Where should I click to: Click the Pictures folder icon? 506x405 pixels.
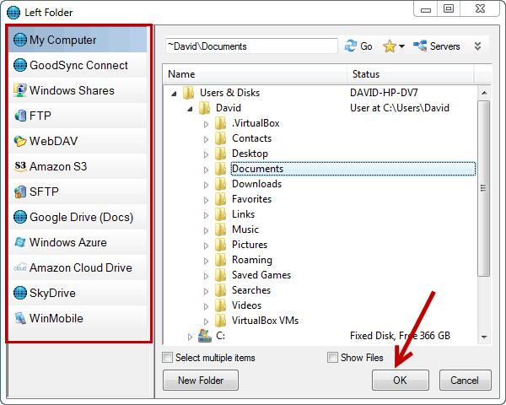pyautogui.click(x=220, y=245)
